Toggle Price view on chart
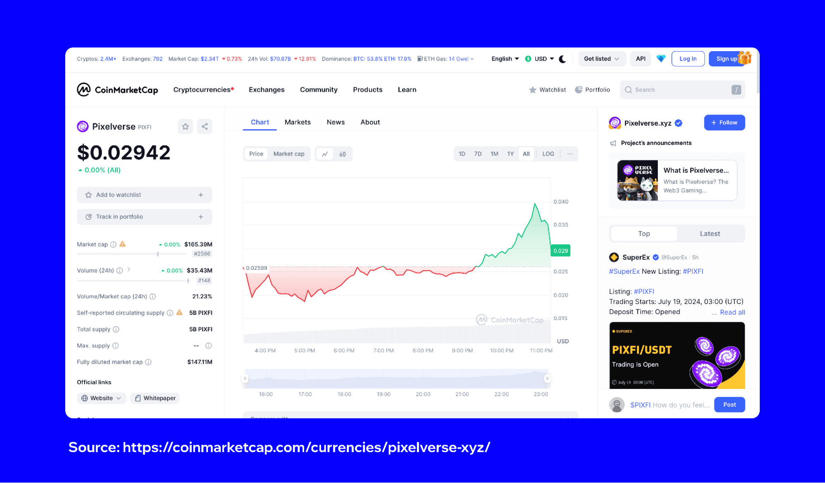Viewport: 825px width, 483px height. coord(255,153)
